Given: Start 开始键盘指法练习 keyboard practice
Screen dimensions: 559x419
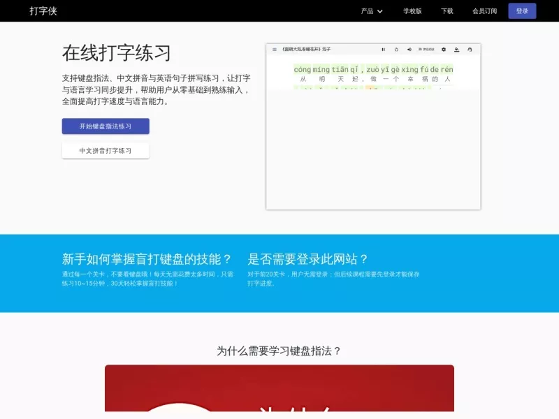Looking at the screenshot, I should 106,126.
